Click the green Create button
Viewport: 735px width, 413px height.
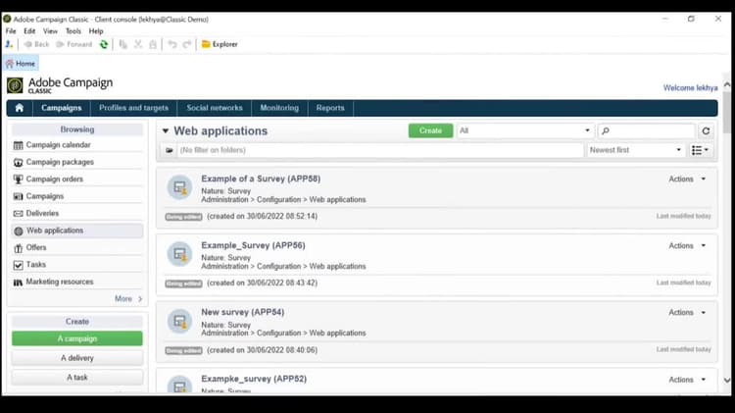pos(430,130)
